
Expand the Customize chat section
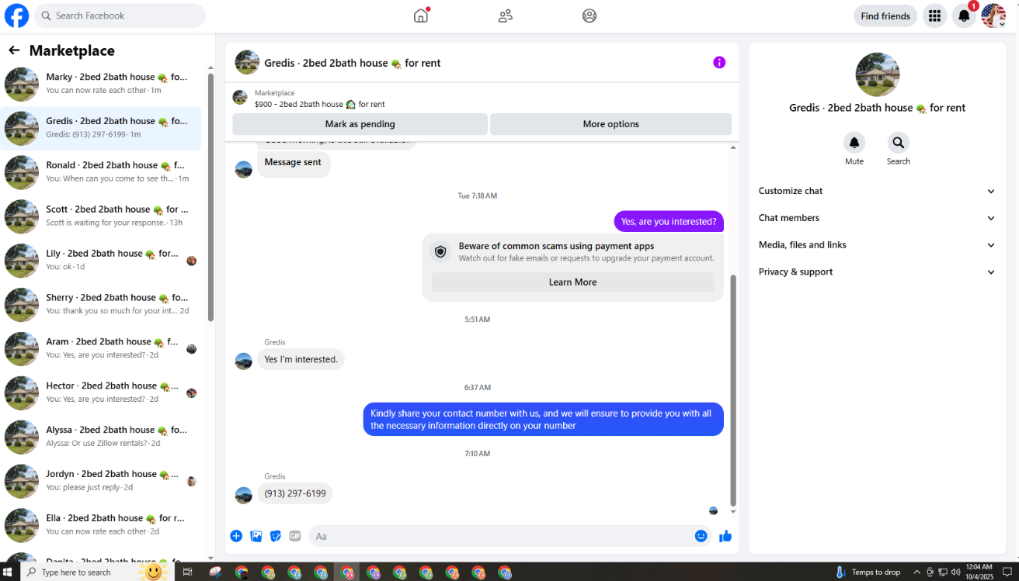[877, 191]
